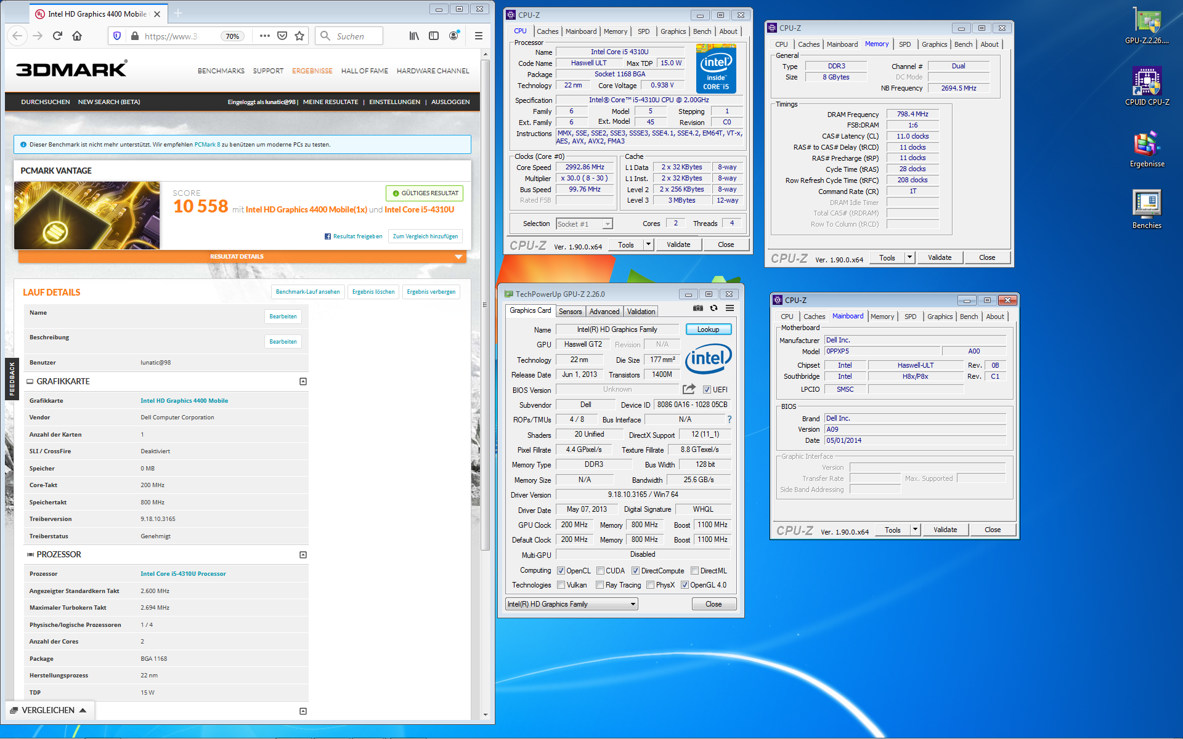Open Tools dropdown arrow in CPU window

648,244
